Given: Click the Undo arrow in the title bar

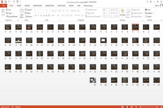Looking at the screenshot, I should click(x=9, y=2).
